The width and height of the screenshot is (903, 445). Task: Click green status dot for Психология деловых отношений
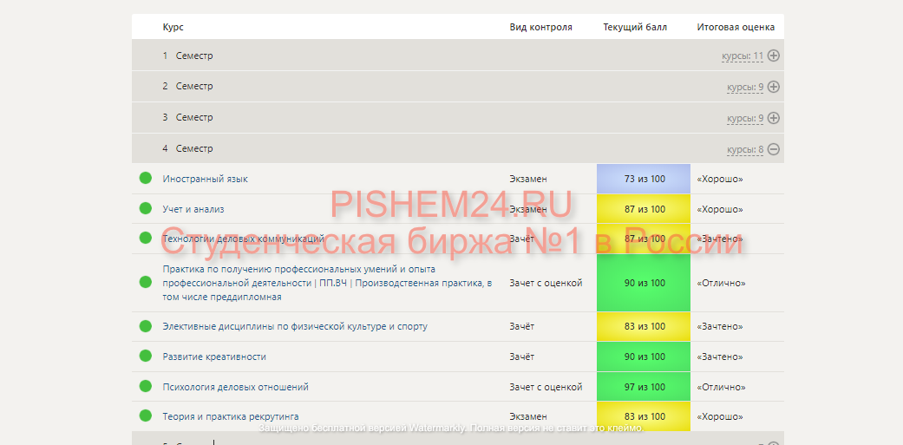click(x=146, y=387)
